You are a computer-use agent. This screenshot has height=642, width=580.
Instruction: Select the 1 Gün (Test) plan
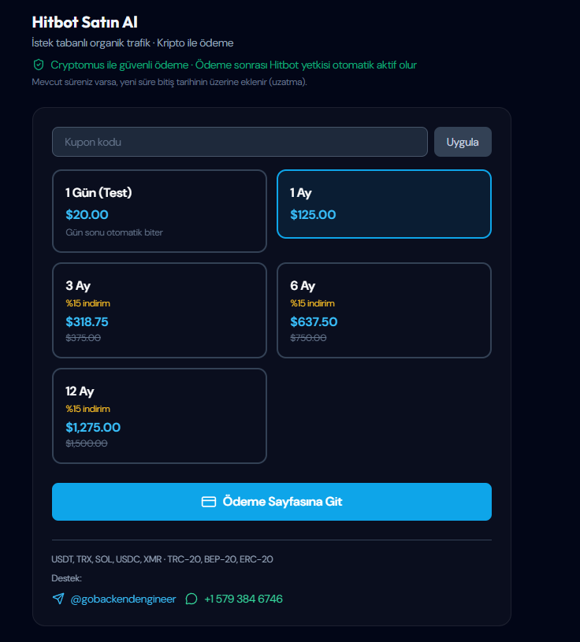point(159,211)
